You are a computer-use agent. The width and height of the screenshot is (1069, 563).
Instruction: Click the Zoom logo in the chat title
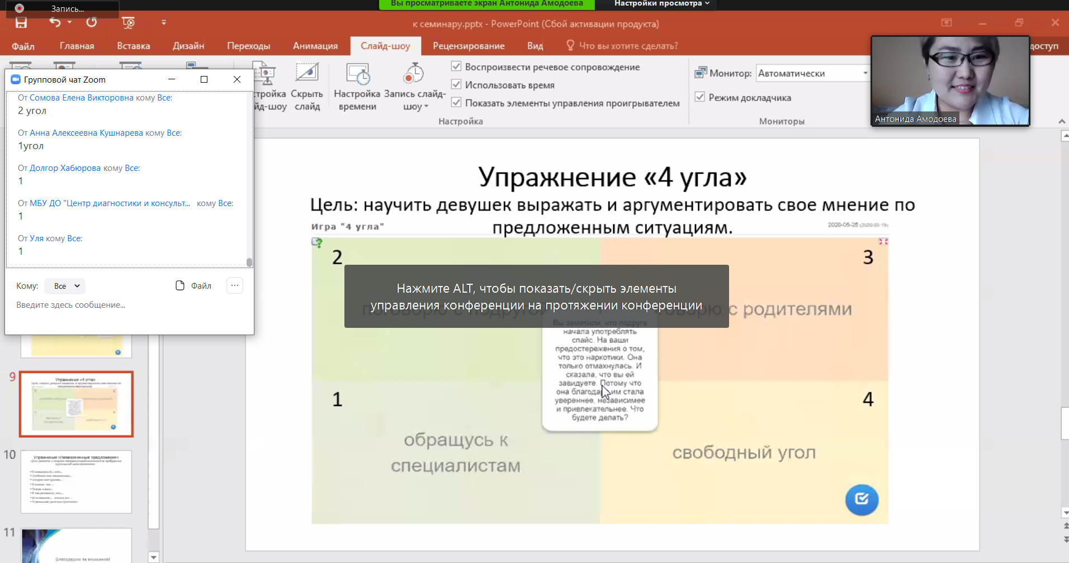[16, 79]
